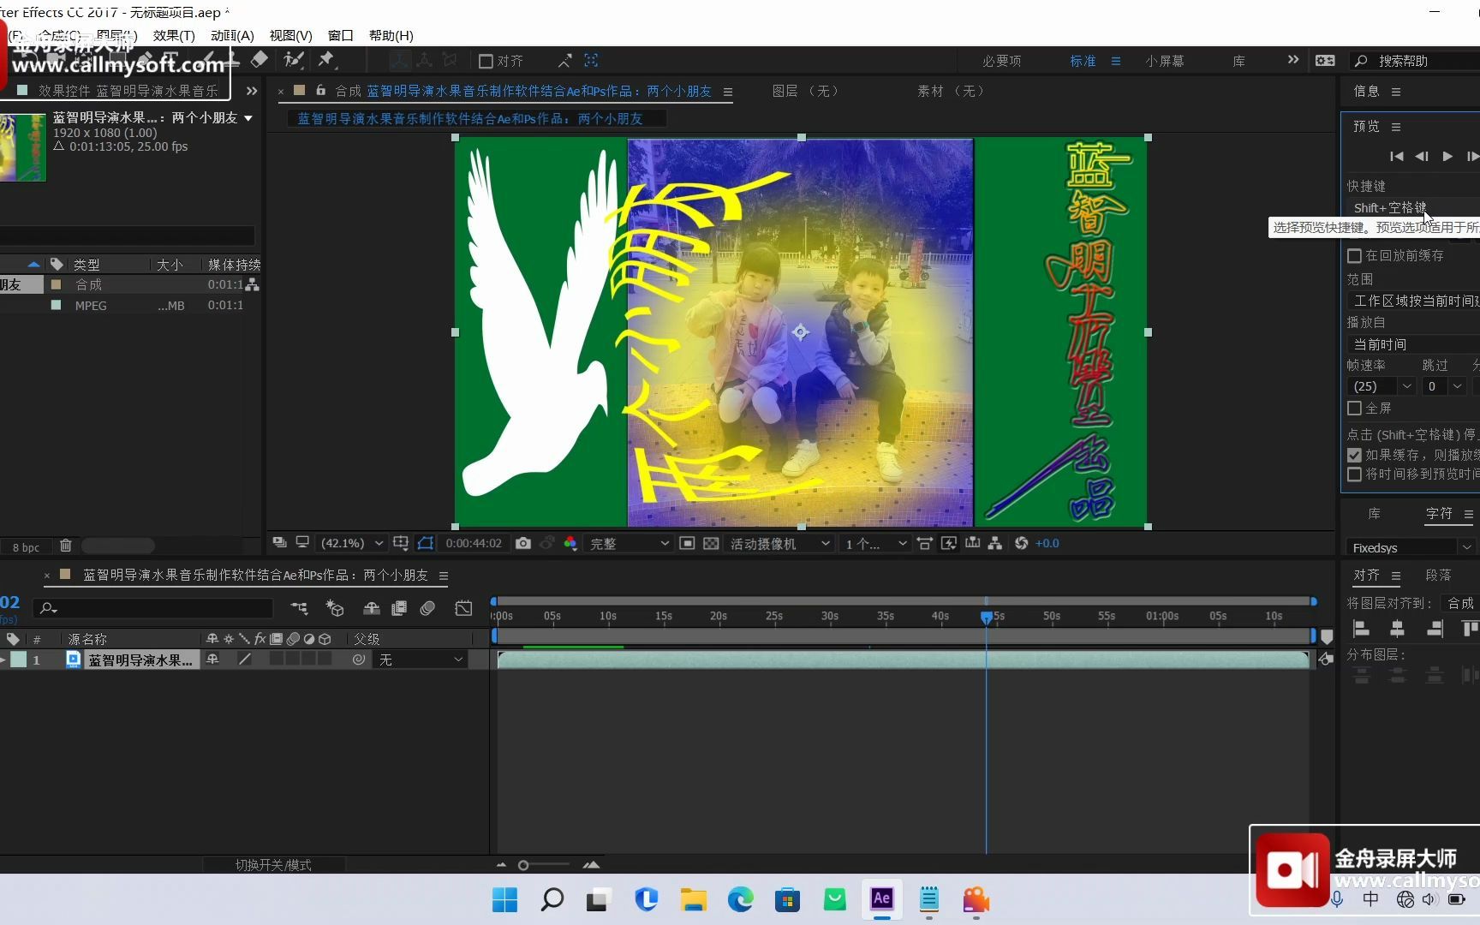Step back one frame button
This screenshot has width=1480, height=925.
click(x=1422, y=156)
